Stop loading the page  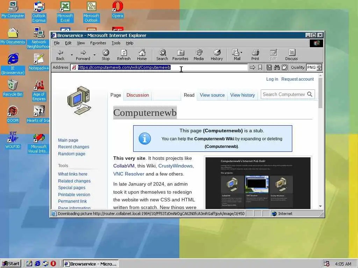click(106, 55)
